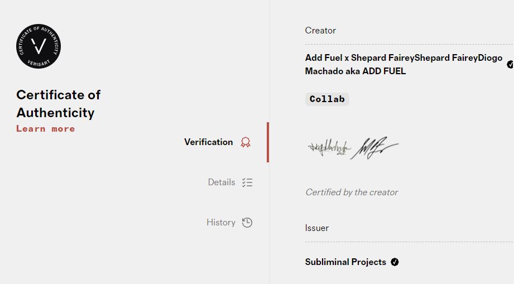Switch to the History tab

221,223
